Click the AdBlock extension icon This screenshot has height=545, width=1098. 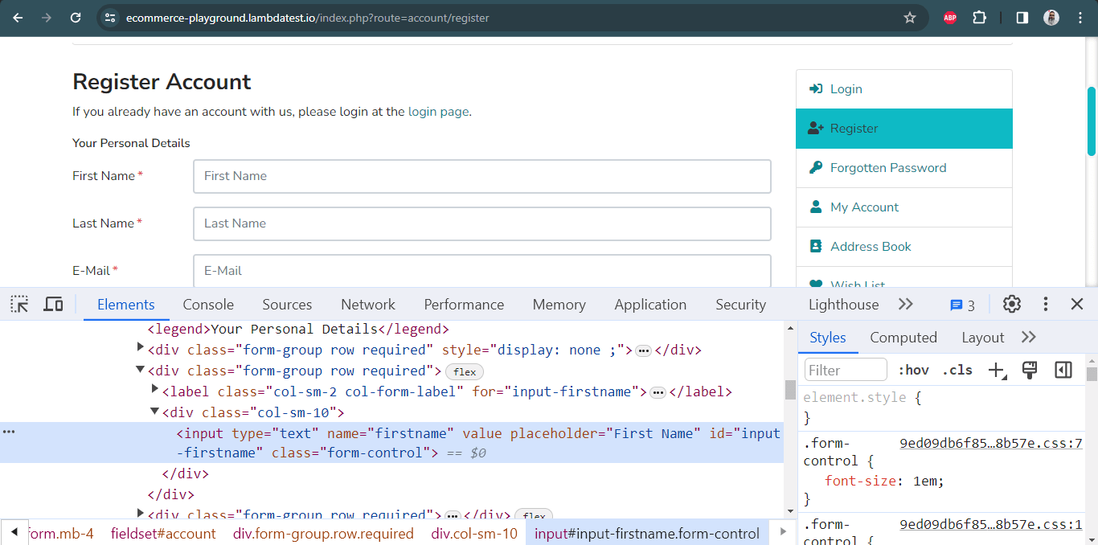pos(948,16)
